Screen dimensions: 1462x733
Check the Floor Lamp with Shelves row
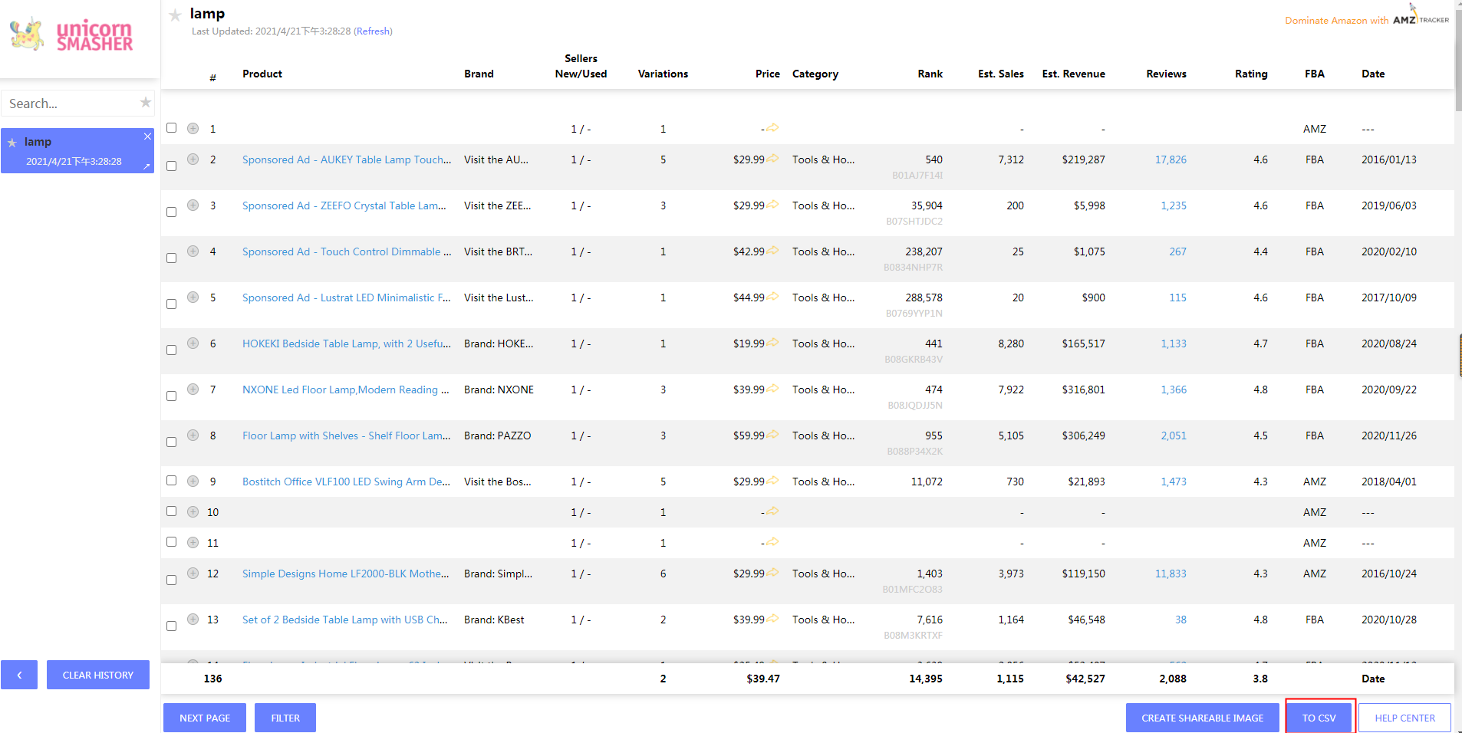[x=172, y=442]
